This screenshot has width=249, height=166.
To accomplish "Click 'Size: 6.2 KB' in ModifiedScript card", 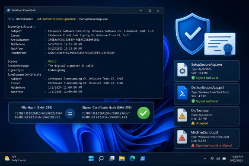I will pos(199,141).
